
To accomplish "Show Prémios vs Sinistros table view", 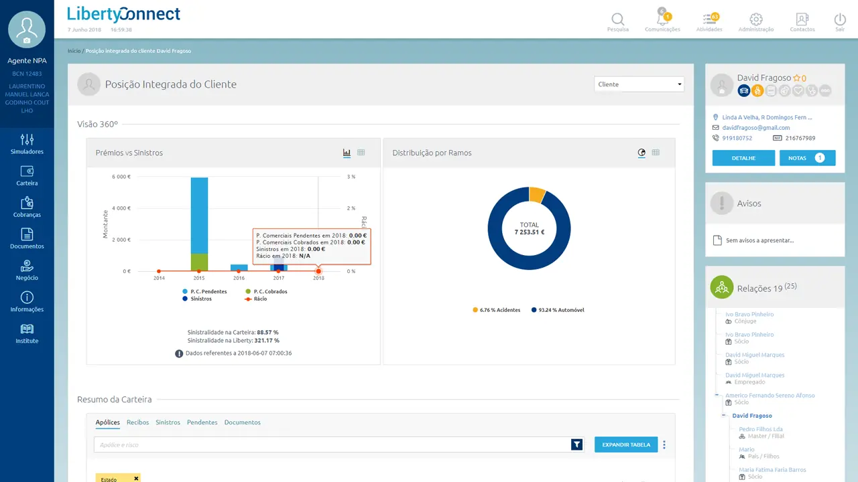I will pos(361,153).
